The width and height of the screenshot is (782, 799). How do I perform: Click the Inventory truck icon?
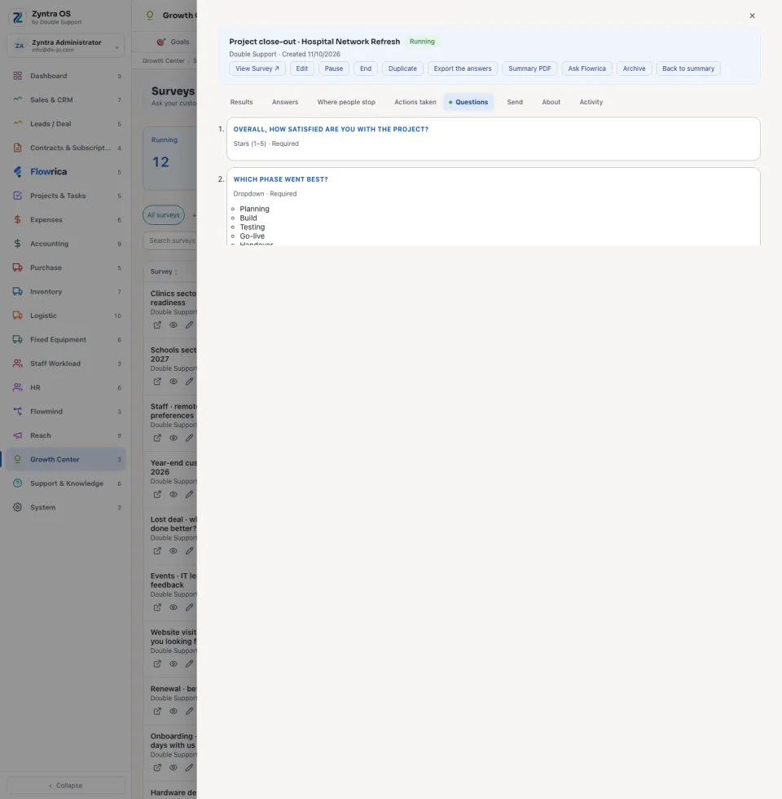[x=17, y=292]
